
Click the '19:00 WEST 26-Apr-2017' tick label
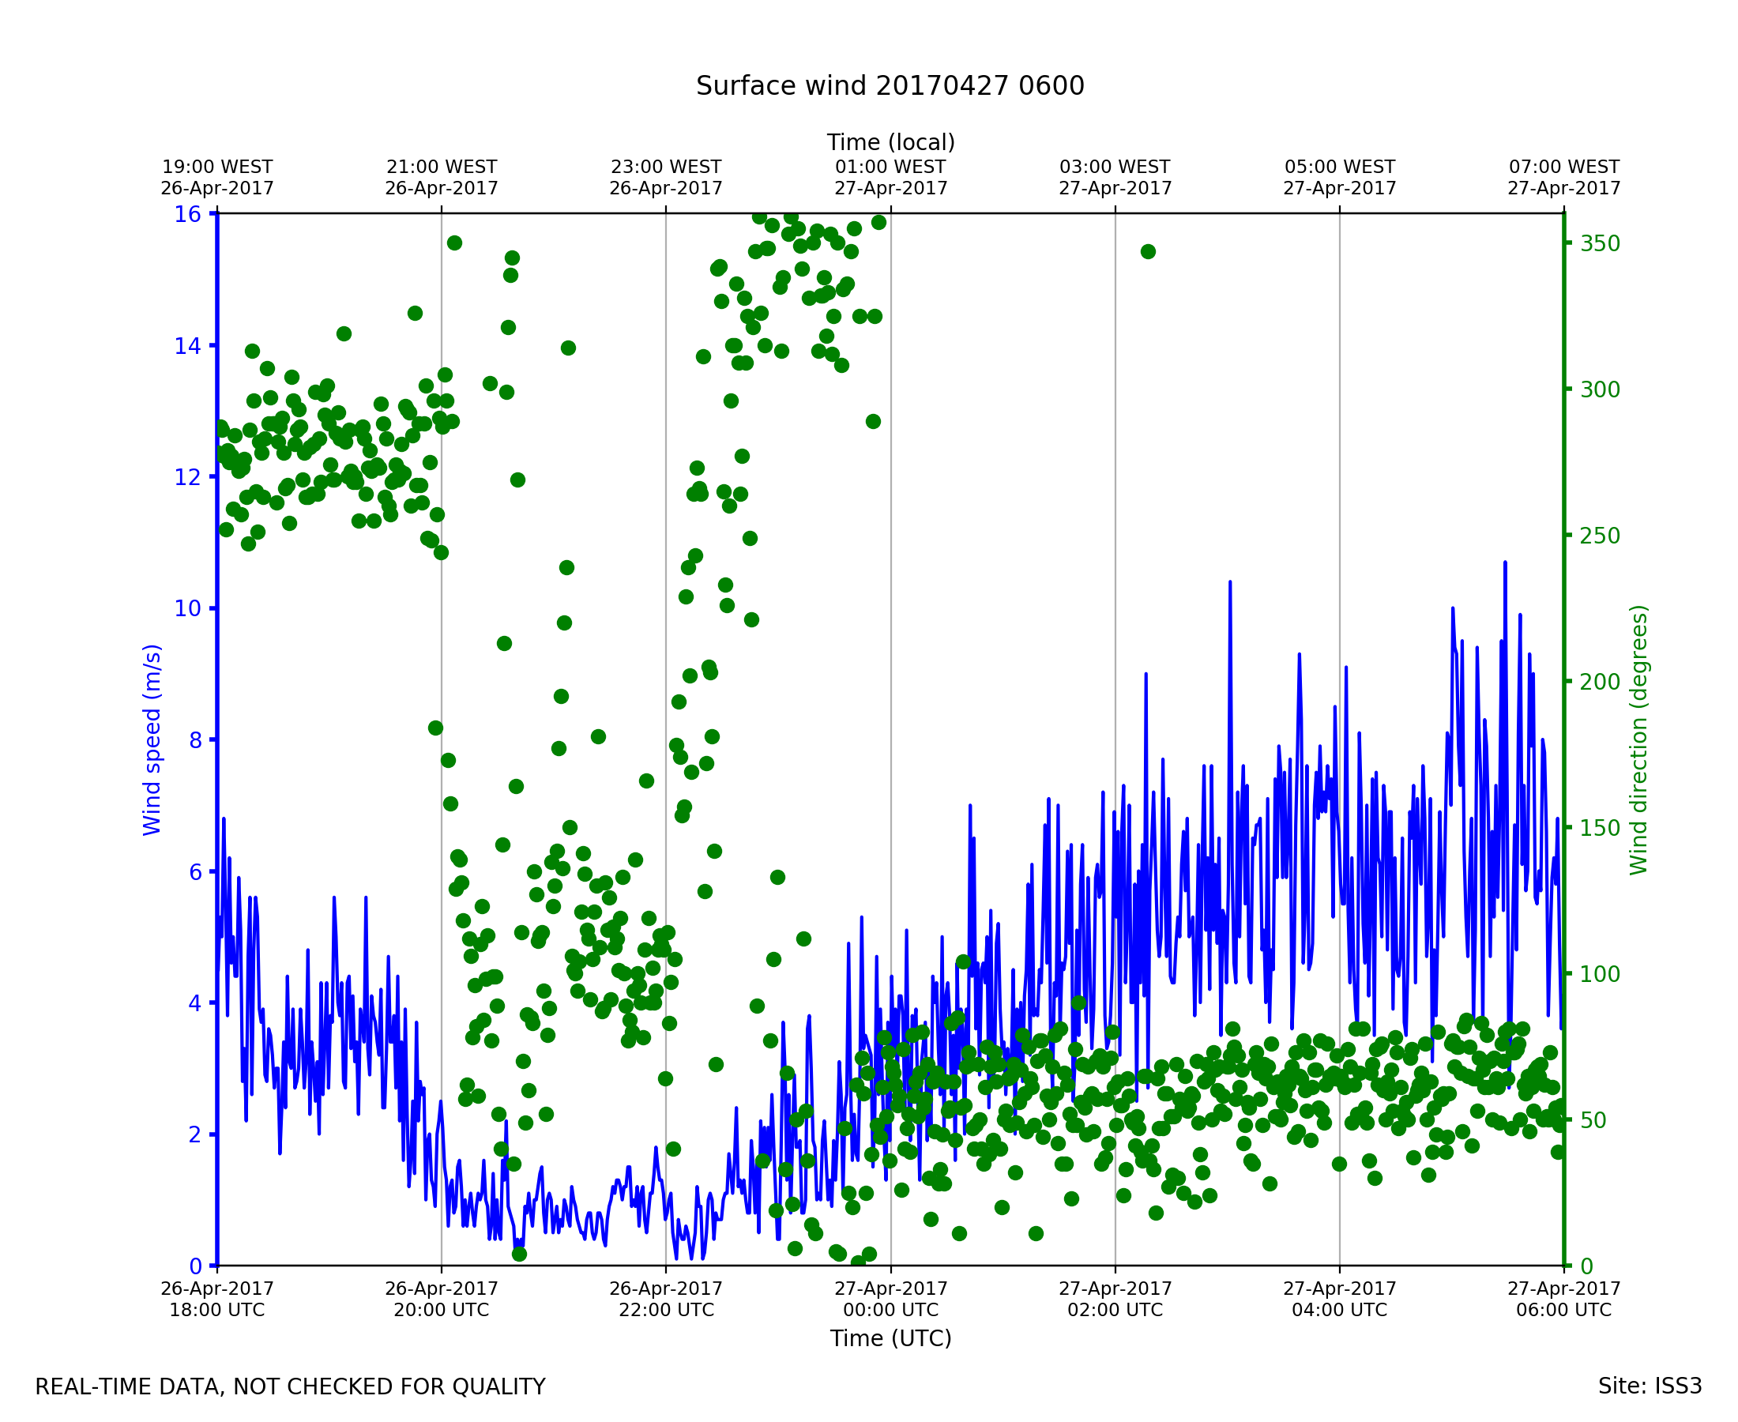tap(217, 178)
